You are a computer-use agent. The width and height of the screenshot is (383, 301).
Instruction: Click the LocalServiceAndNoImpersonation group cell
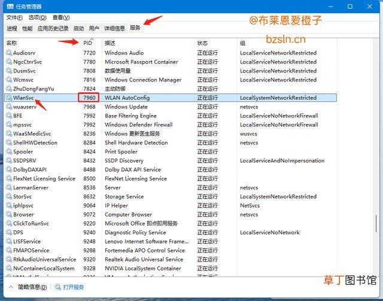tap(282, 160)
